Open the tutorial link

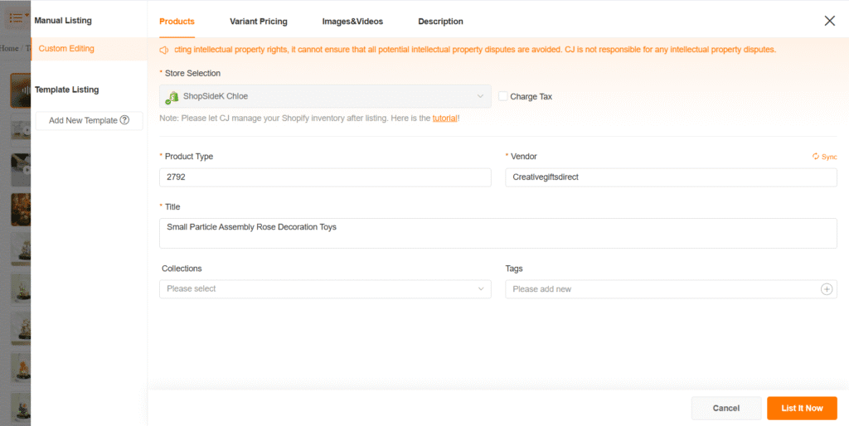click(x=444, y=119)
